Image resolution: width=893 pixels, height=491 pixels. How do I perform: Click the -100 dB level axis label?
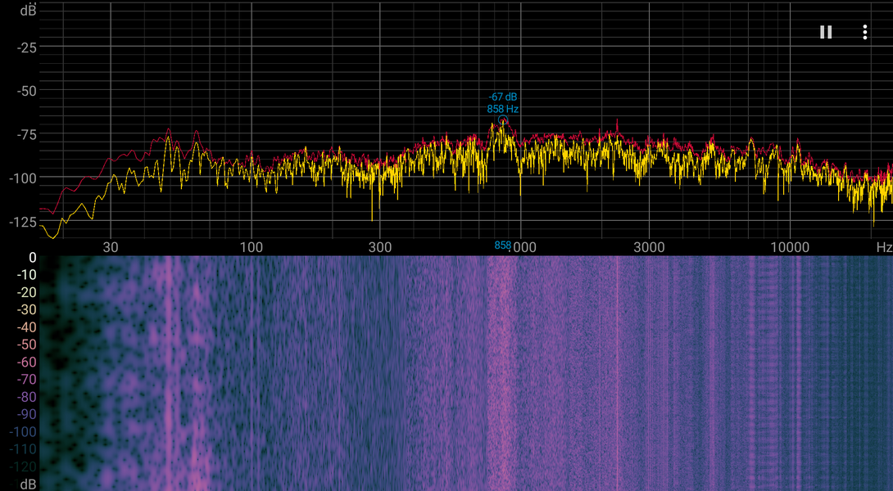pos(23,178)
